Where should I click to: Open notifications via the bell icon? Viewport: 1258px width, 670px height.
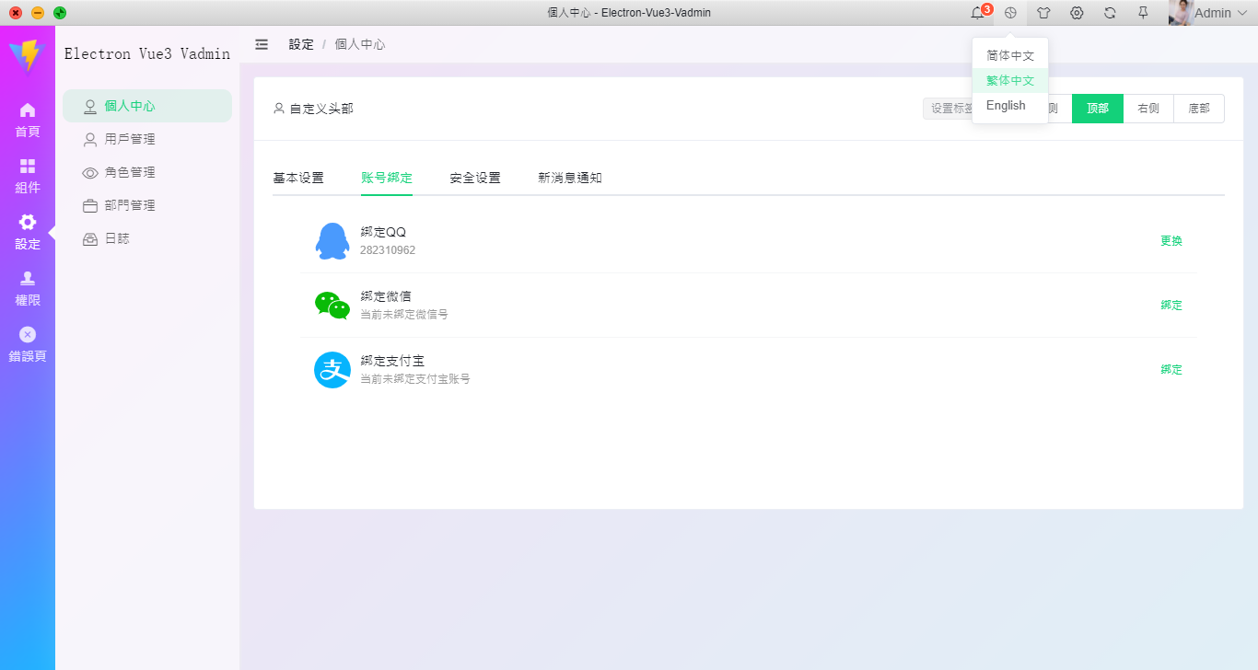(x=979, y=13)
